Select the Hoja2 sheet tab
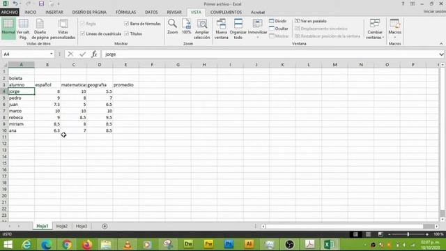Viewport: 446px width, 251px height. [x=62, y=226]
